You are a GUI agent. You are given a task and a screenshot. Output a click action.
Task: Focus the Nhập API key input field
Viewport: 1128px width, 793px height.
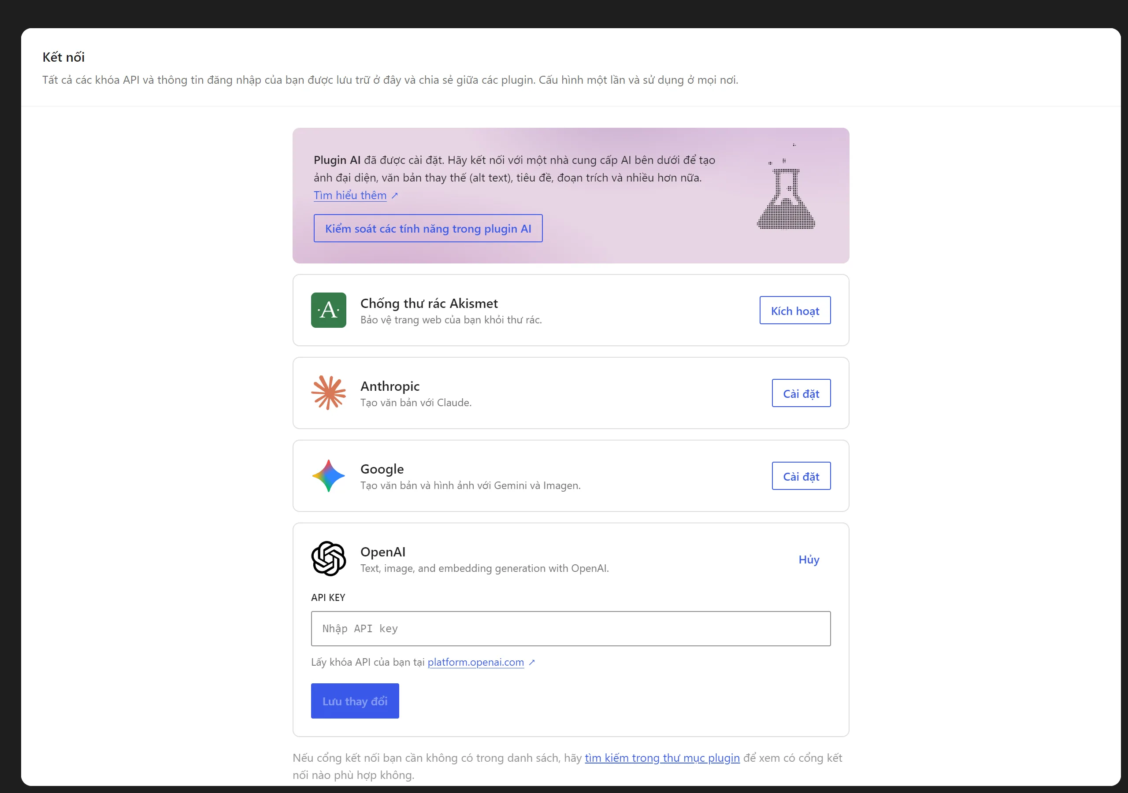(x=570, y=629)
